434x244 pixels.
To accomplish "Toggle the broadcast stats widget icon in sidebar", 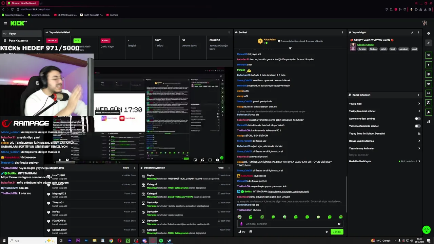I will point(429,93).
